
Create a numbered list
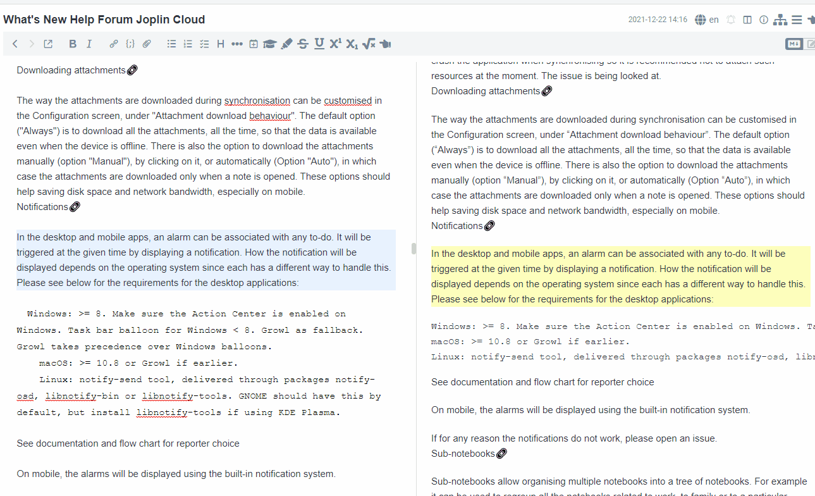188,44
